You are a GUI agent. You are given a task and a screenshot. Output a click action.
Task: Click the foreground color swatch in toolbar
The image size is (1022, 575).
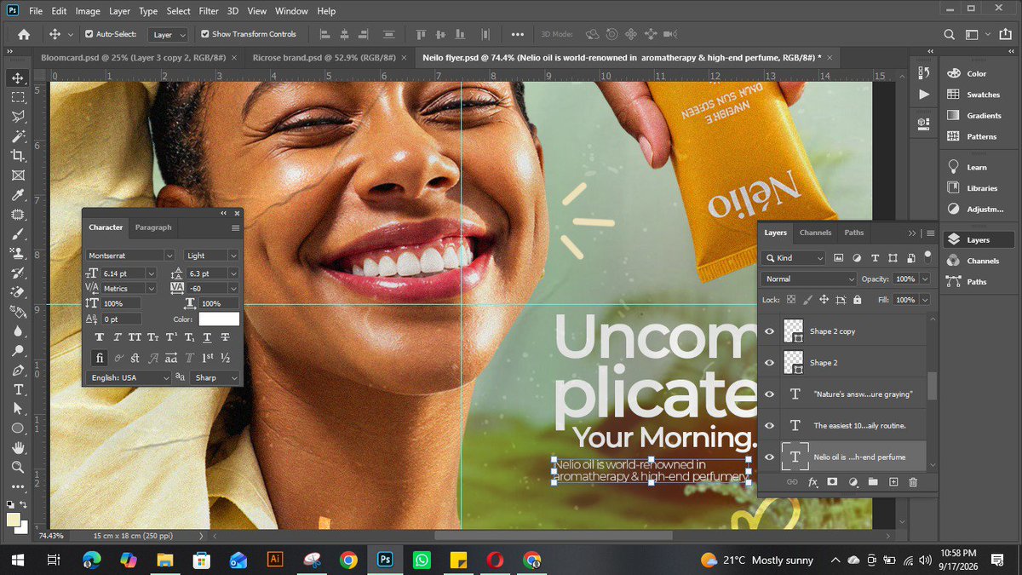click(x=14, y=520)
